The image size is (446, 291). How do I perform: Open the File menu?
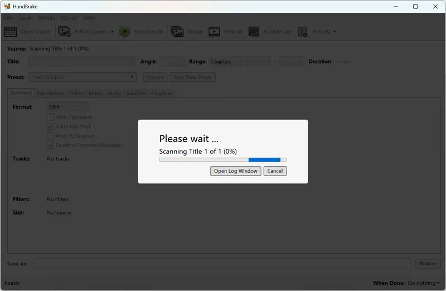tap(8, 18)
